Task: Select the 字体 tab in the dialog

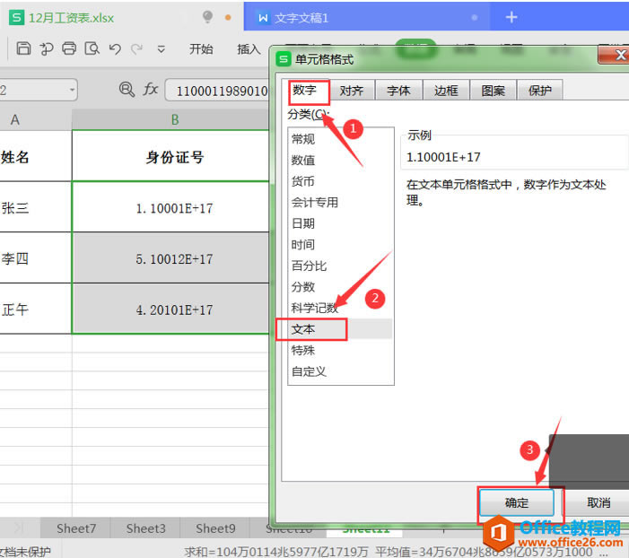Action: 398,91
